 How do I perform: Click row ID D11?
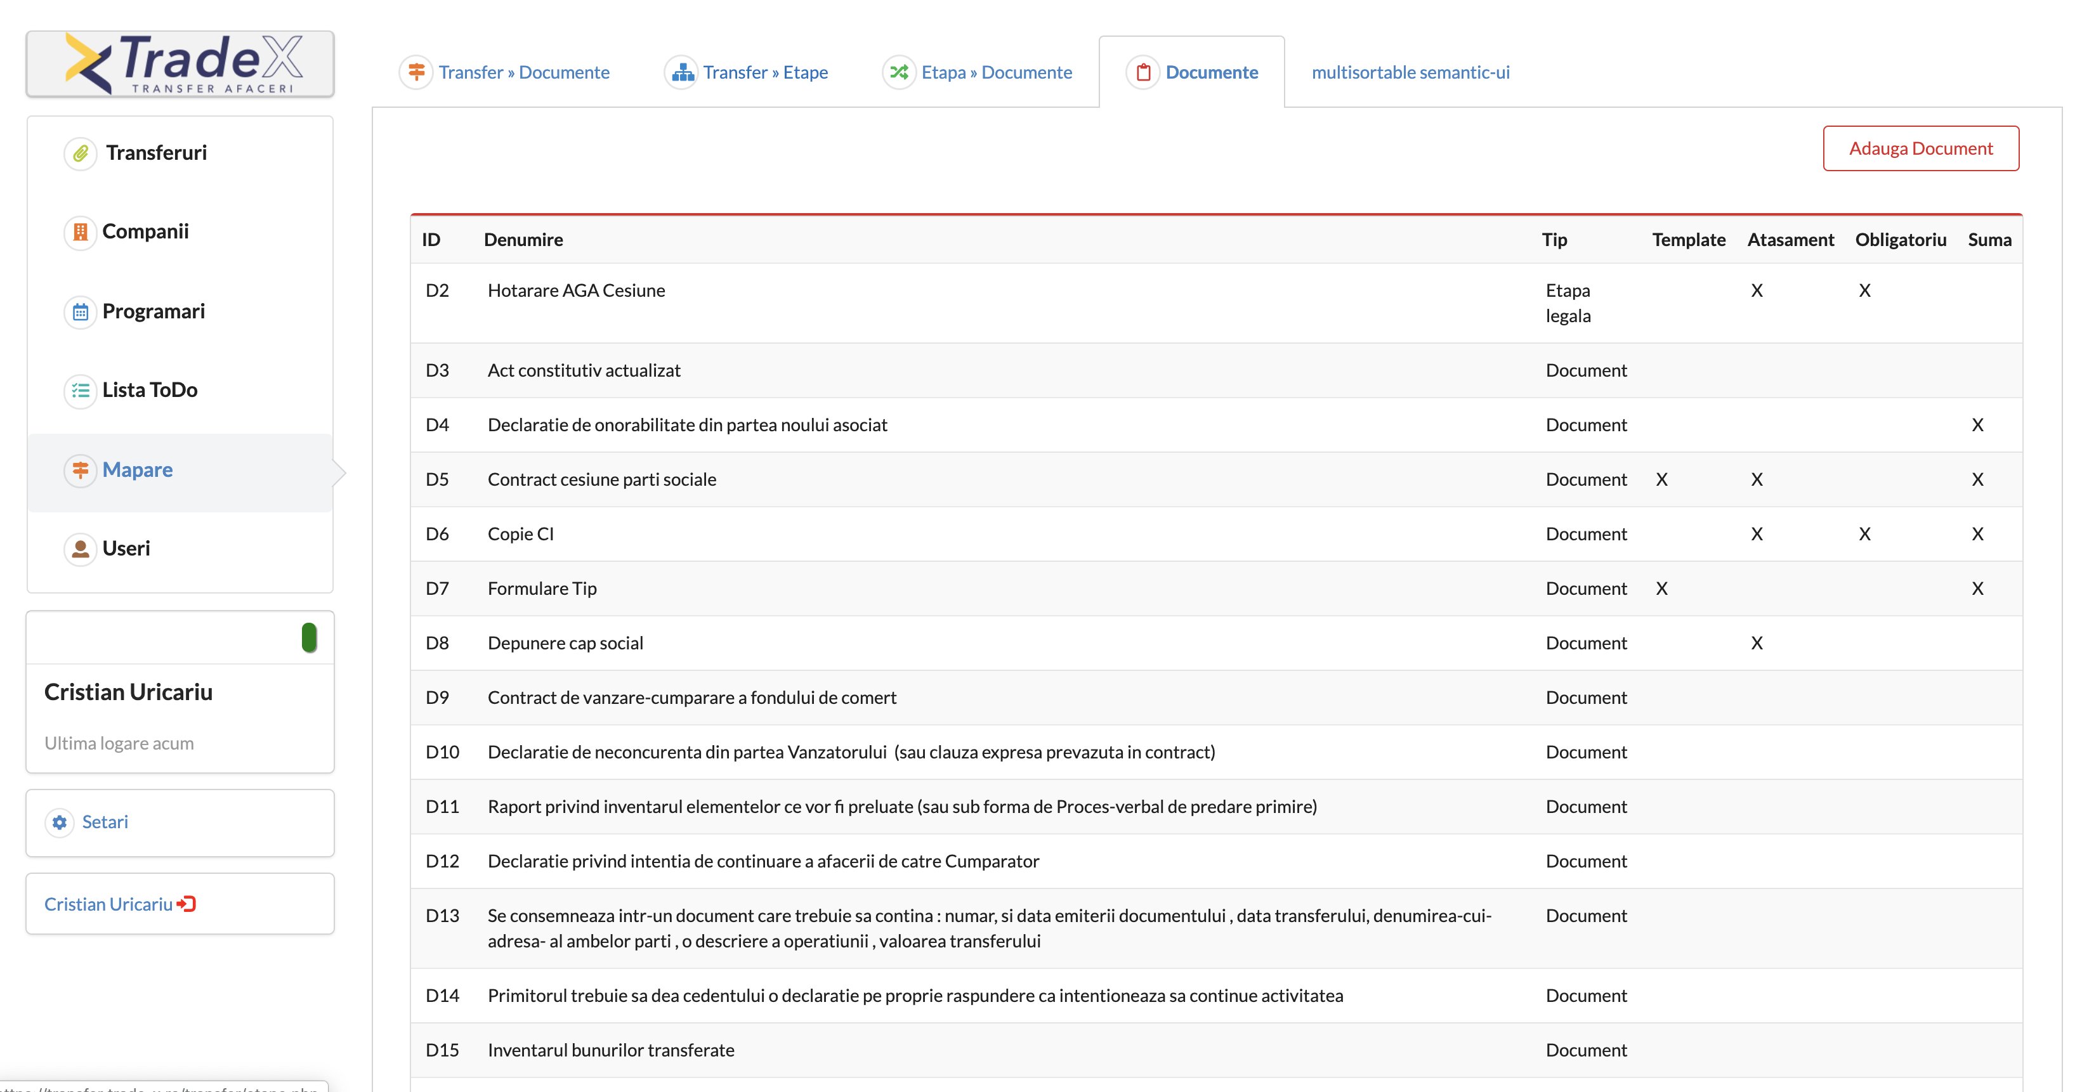(x=442, y=807)
